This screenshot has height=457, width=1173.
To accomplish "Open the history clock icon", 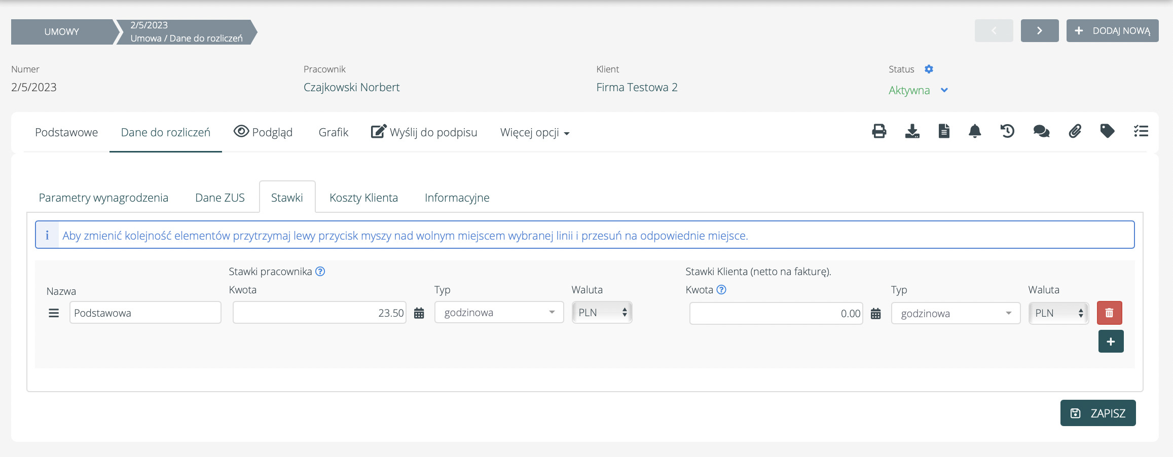I will (1007, 132).
